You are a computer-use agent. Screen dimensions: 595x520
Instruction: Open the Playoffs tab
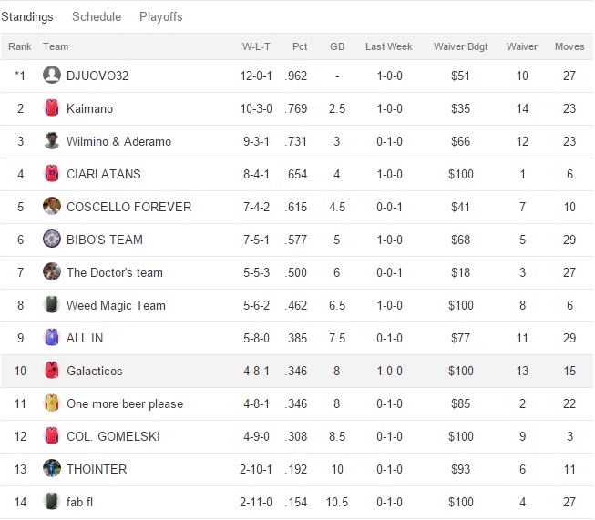[x=160, y=17]
